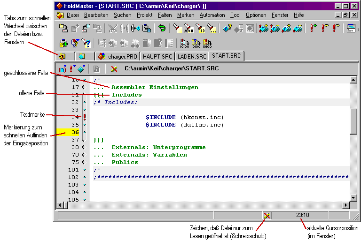The width and height of the screenshot is (361, 240).
Task: Click the cursor position 23:10 in status bar
Action: [x=303, y=215]
